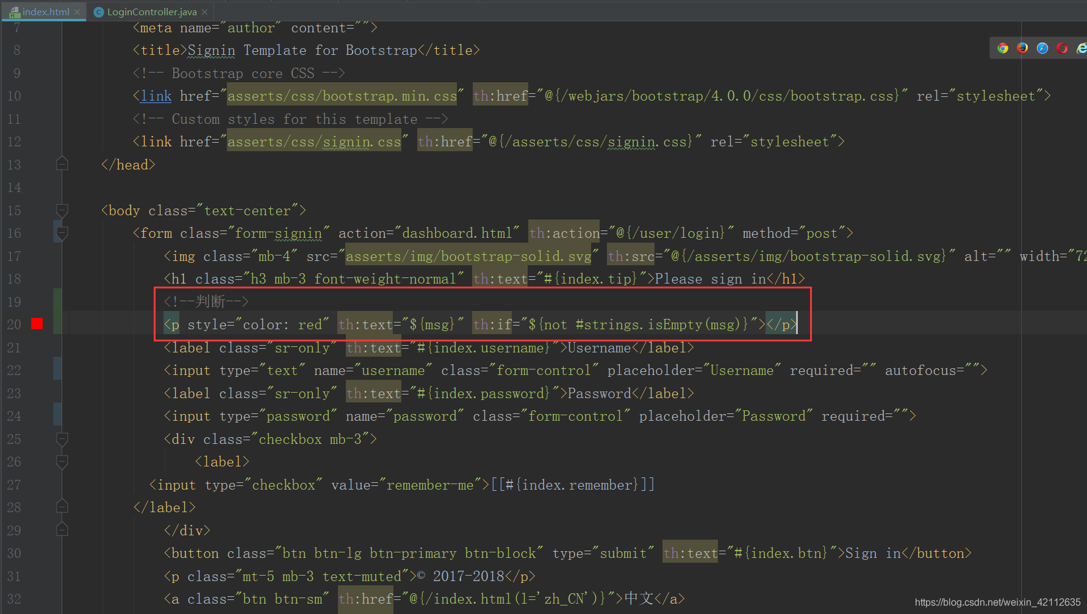The image size is (1087, 614).
Task: Click the #{index.username} expression
Action: click(x=484, y=348)
